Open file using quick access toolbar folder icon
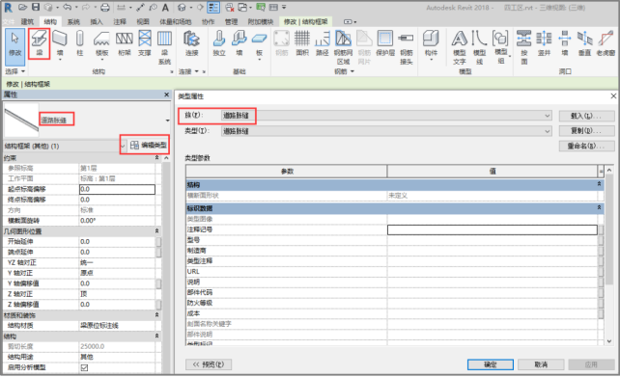Image resolution: width=620 pixels, height=377 pixels. [22, 7]
